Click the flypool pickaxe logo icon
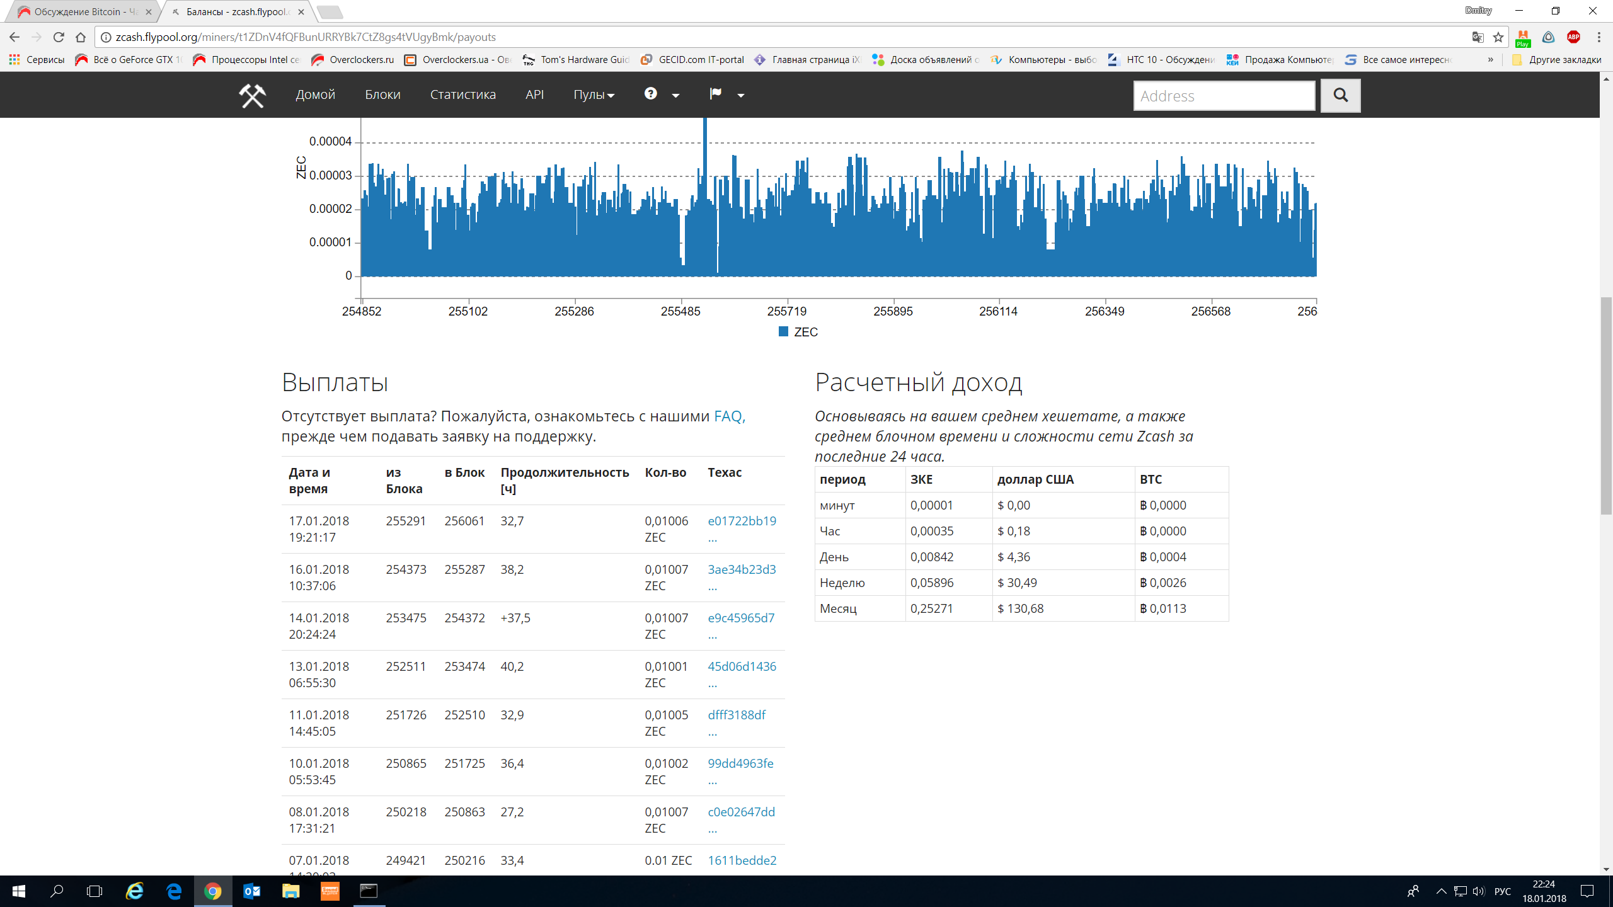Viewport: 1613px width, 907px height. [252, 95]
